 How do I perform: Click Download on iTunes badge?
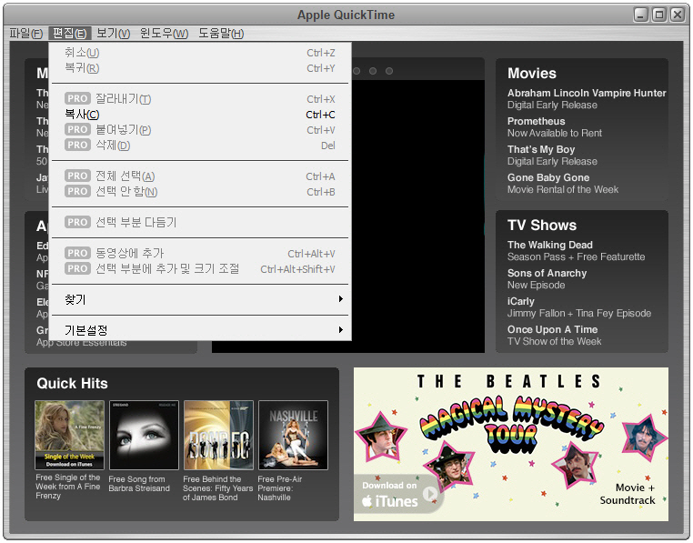coord(397,495)
